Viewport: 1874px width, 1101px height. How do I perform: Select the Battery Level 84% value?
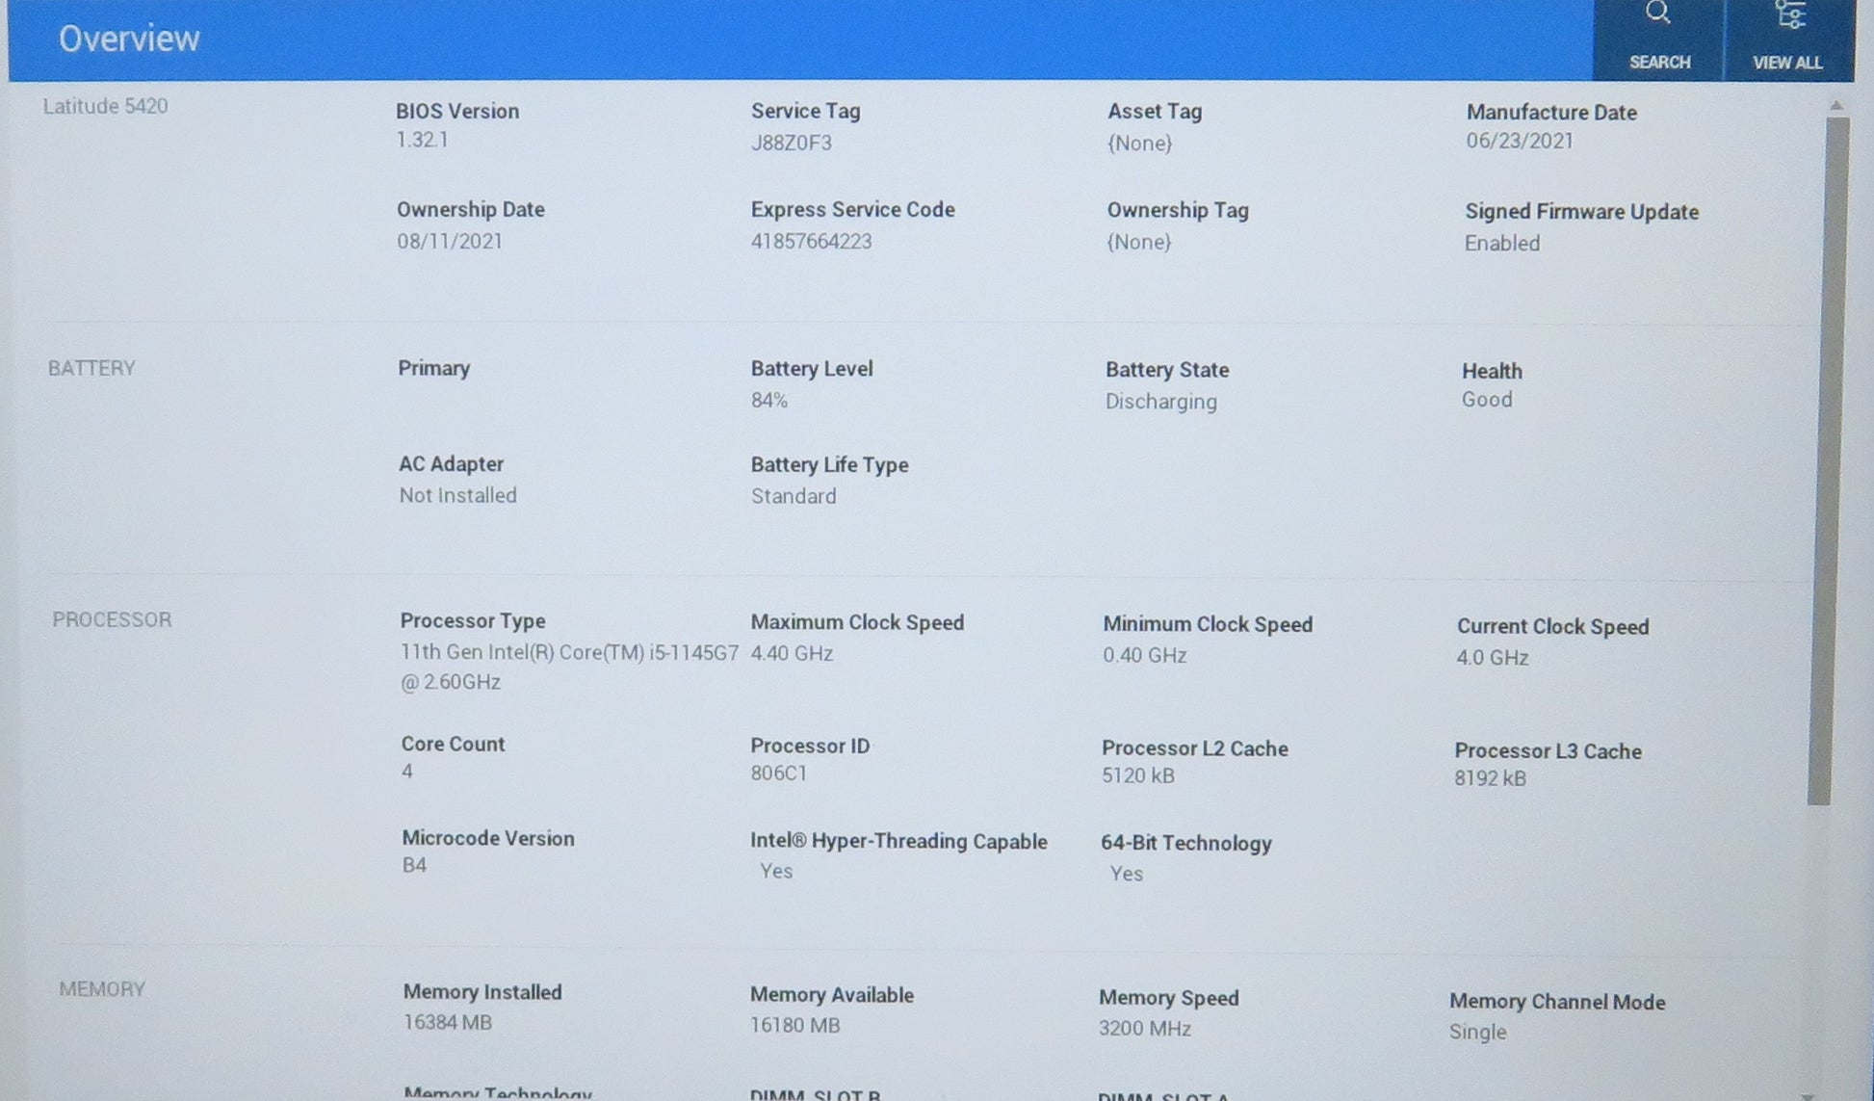coord(768,400)
